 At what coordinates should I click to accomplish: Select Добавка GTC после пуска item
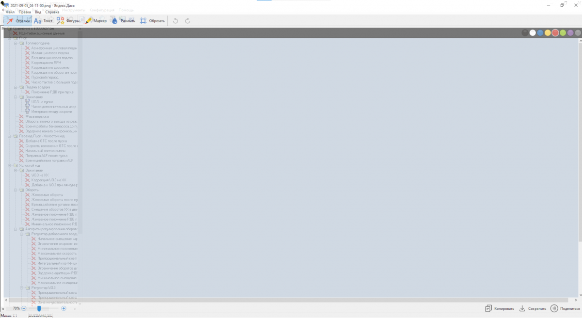coord(46,141)
